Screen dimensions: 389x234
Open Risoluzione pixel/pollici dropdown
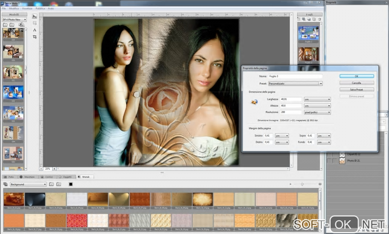[x=317, y=112]
